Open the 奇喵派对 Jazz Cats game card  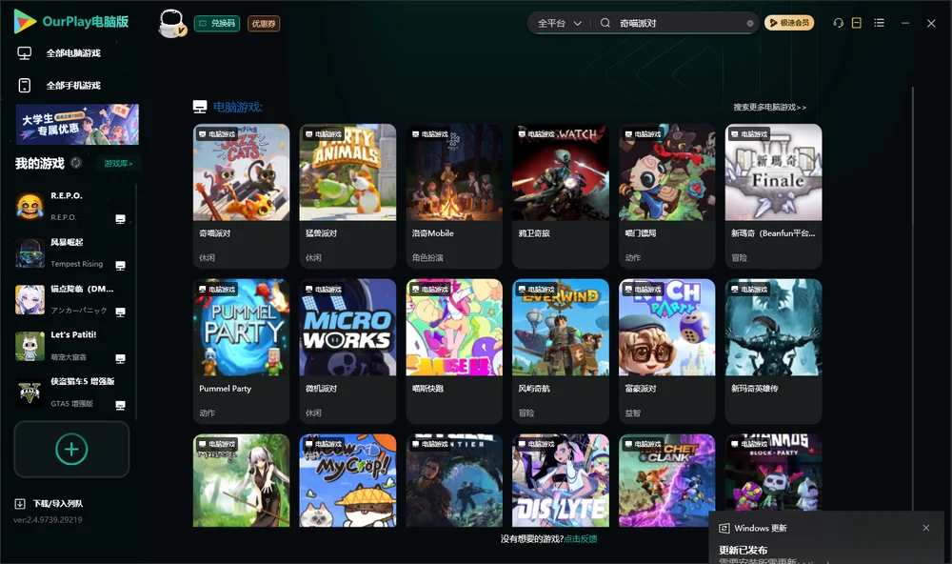[241, 195]
